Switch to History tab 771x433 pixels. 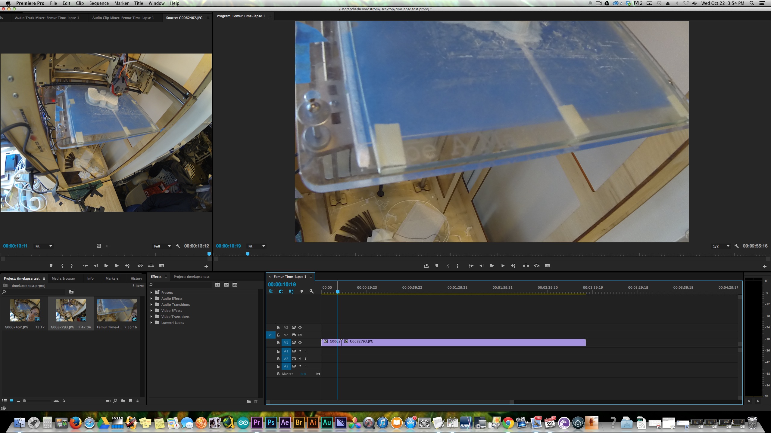(136, 278)
